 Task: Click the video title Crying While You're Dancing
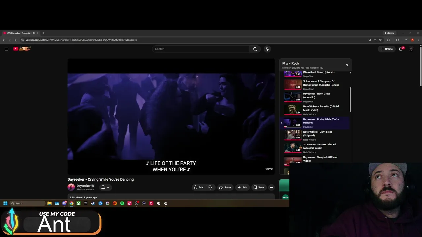(101, 179)
